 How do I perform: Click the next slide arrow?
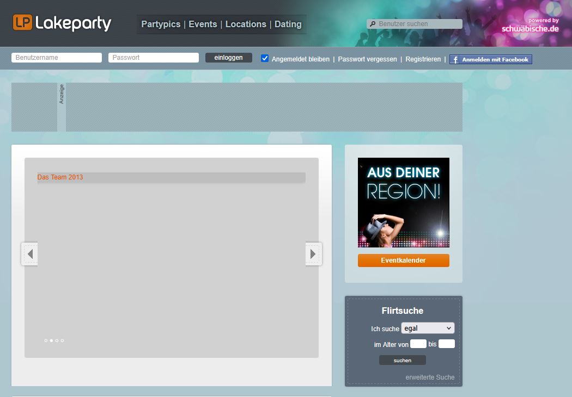click(313, 254)
